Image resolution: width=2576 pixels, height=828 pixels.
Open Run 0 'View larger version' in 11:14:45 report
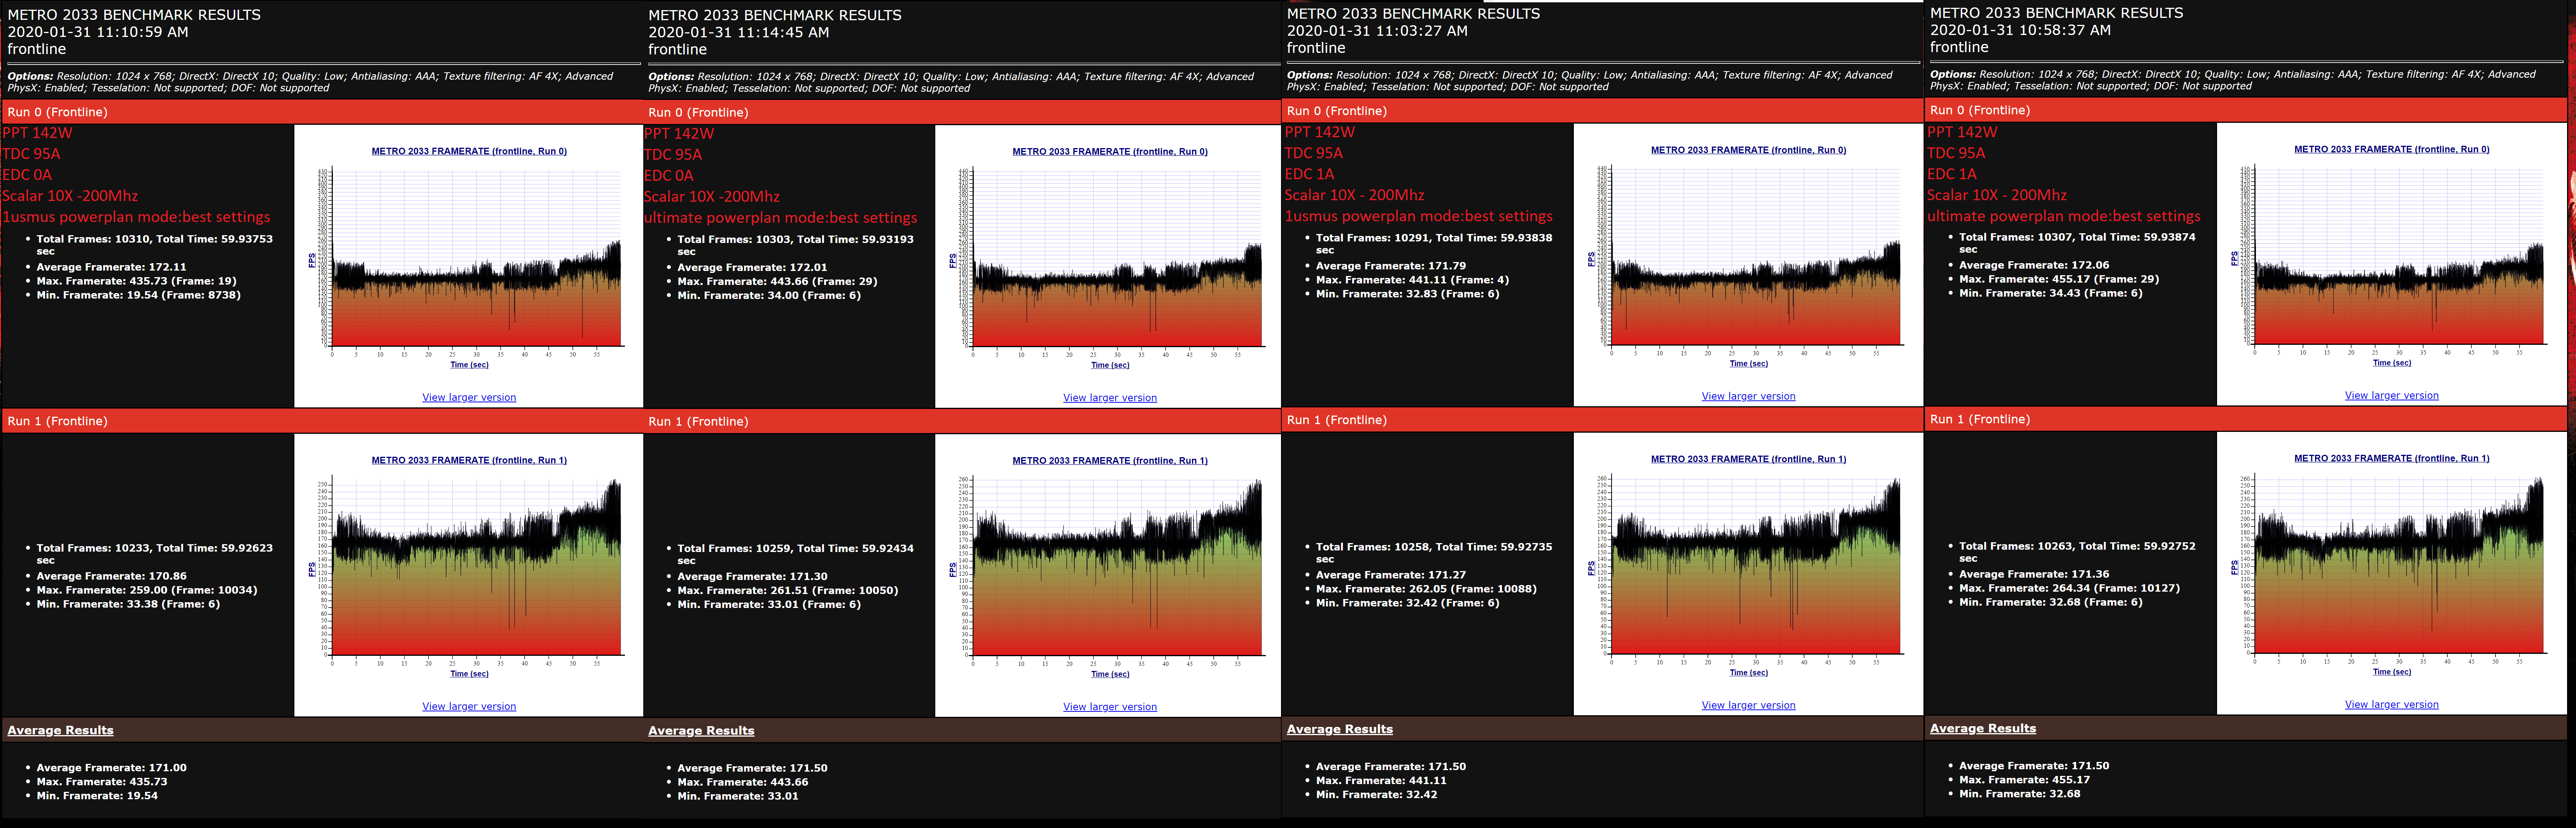[x=1109, y=398]
